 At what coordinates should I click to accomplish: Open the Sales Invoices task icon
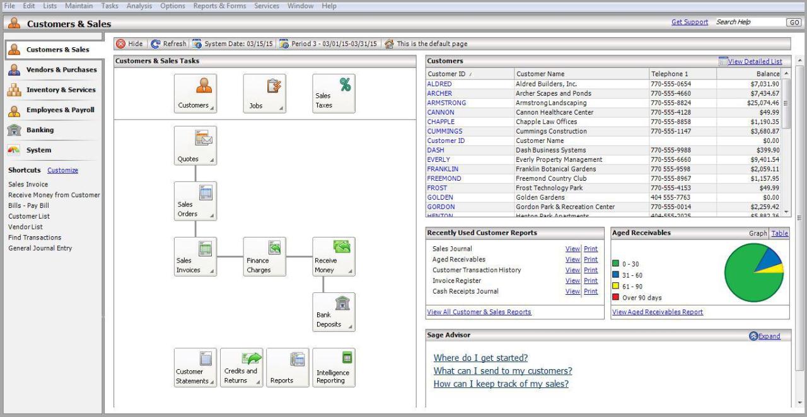coord(195,255)
